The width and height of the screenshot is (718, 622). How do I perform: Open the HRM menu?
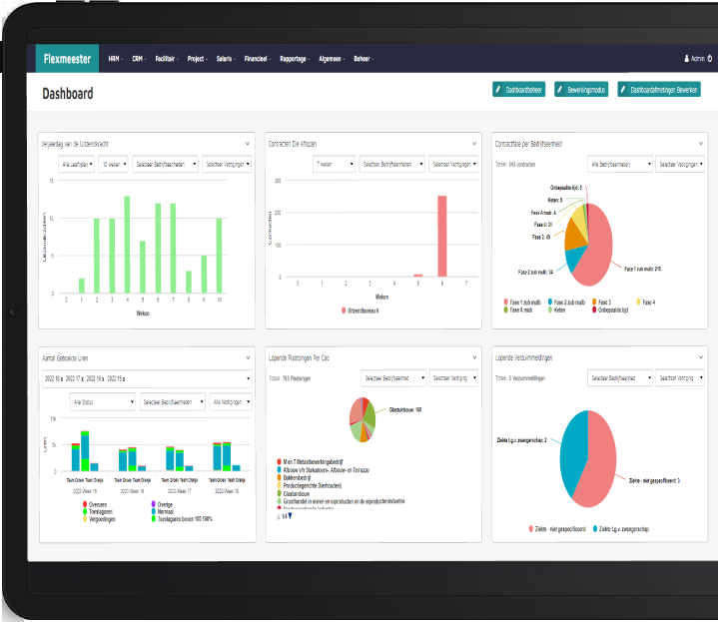click(x=115, y=59)
